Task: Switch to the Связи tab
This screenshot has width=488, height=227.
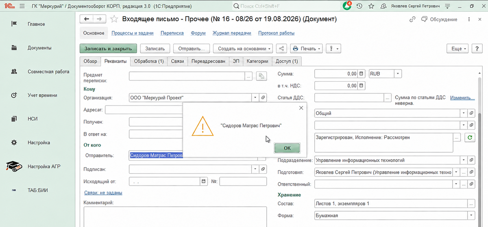Action: [177, 61]
